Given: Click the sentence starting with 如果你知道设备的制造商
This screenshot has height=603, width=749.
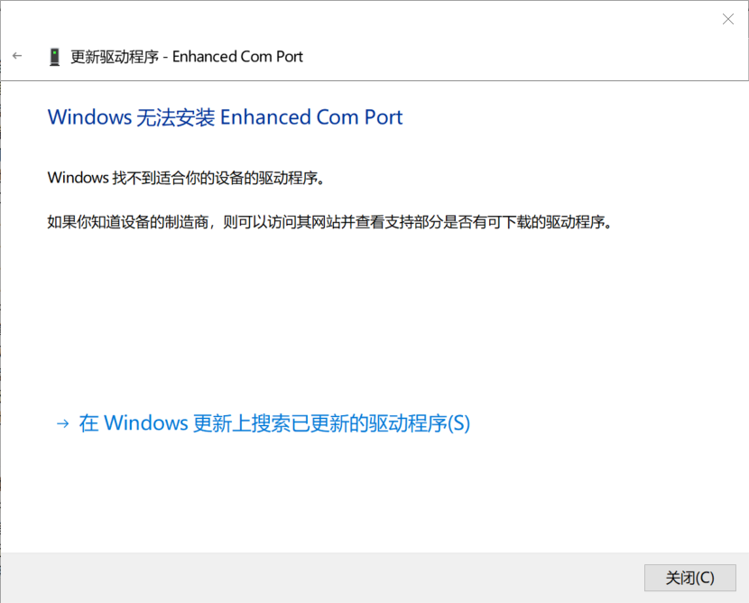Looking at the screenshot, I should (329, 222).
